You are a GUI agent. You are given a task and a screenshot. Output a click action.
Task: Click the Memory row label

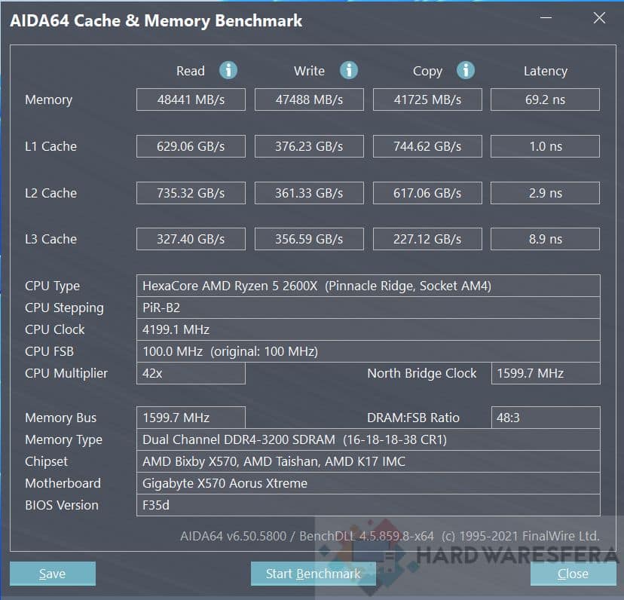(x=48, y=100)
